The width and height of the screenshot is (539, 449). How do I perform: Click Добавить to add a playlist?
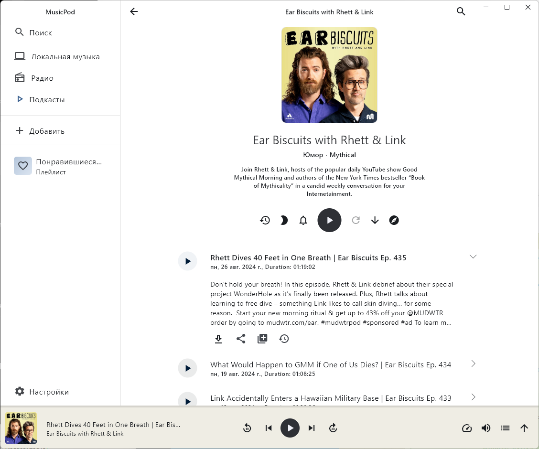60,131
